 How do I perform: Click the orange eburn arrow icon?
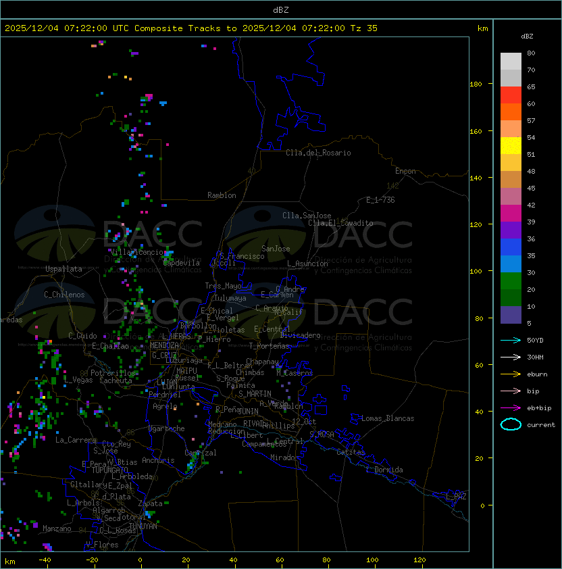pyautogui.click(x=511, y=374)
